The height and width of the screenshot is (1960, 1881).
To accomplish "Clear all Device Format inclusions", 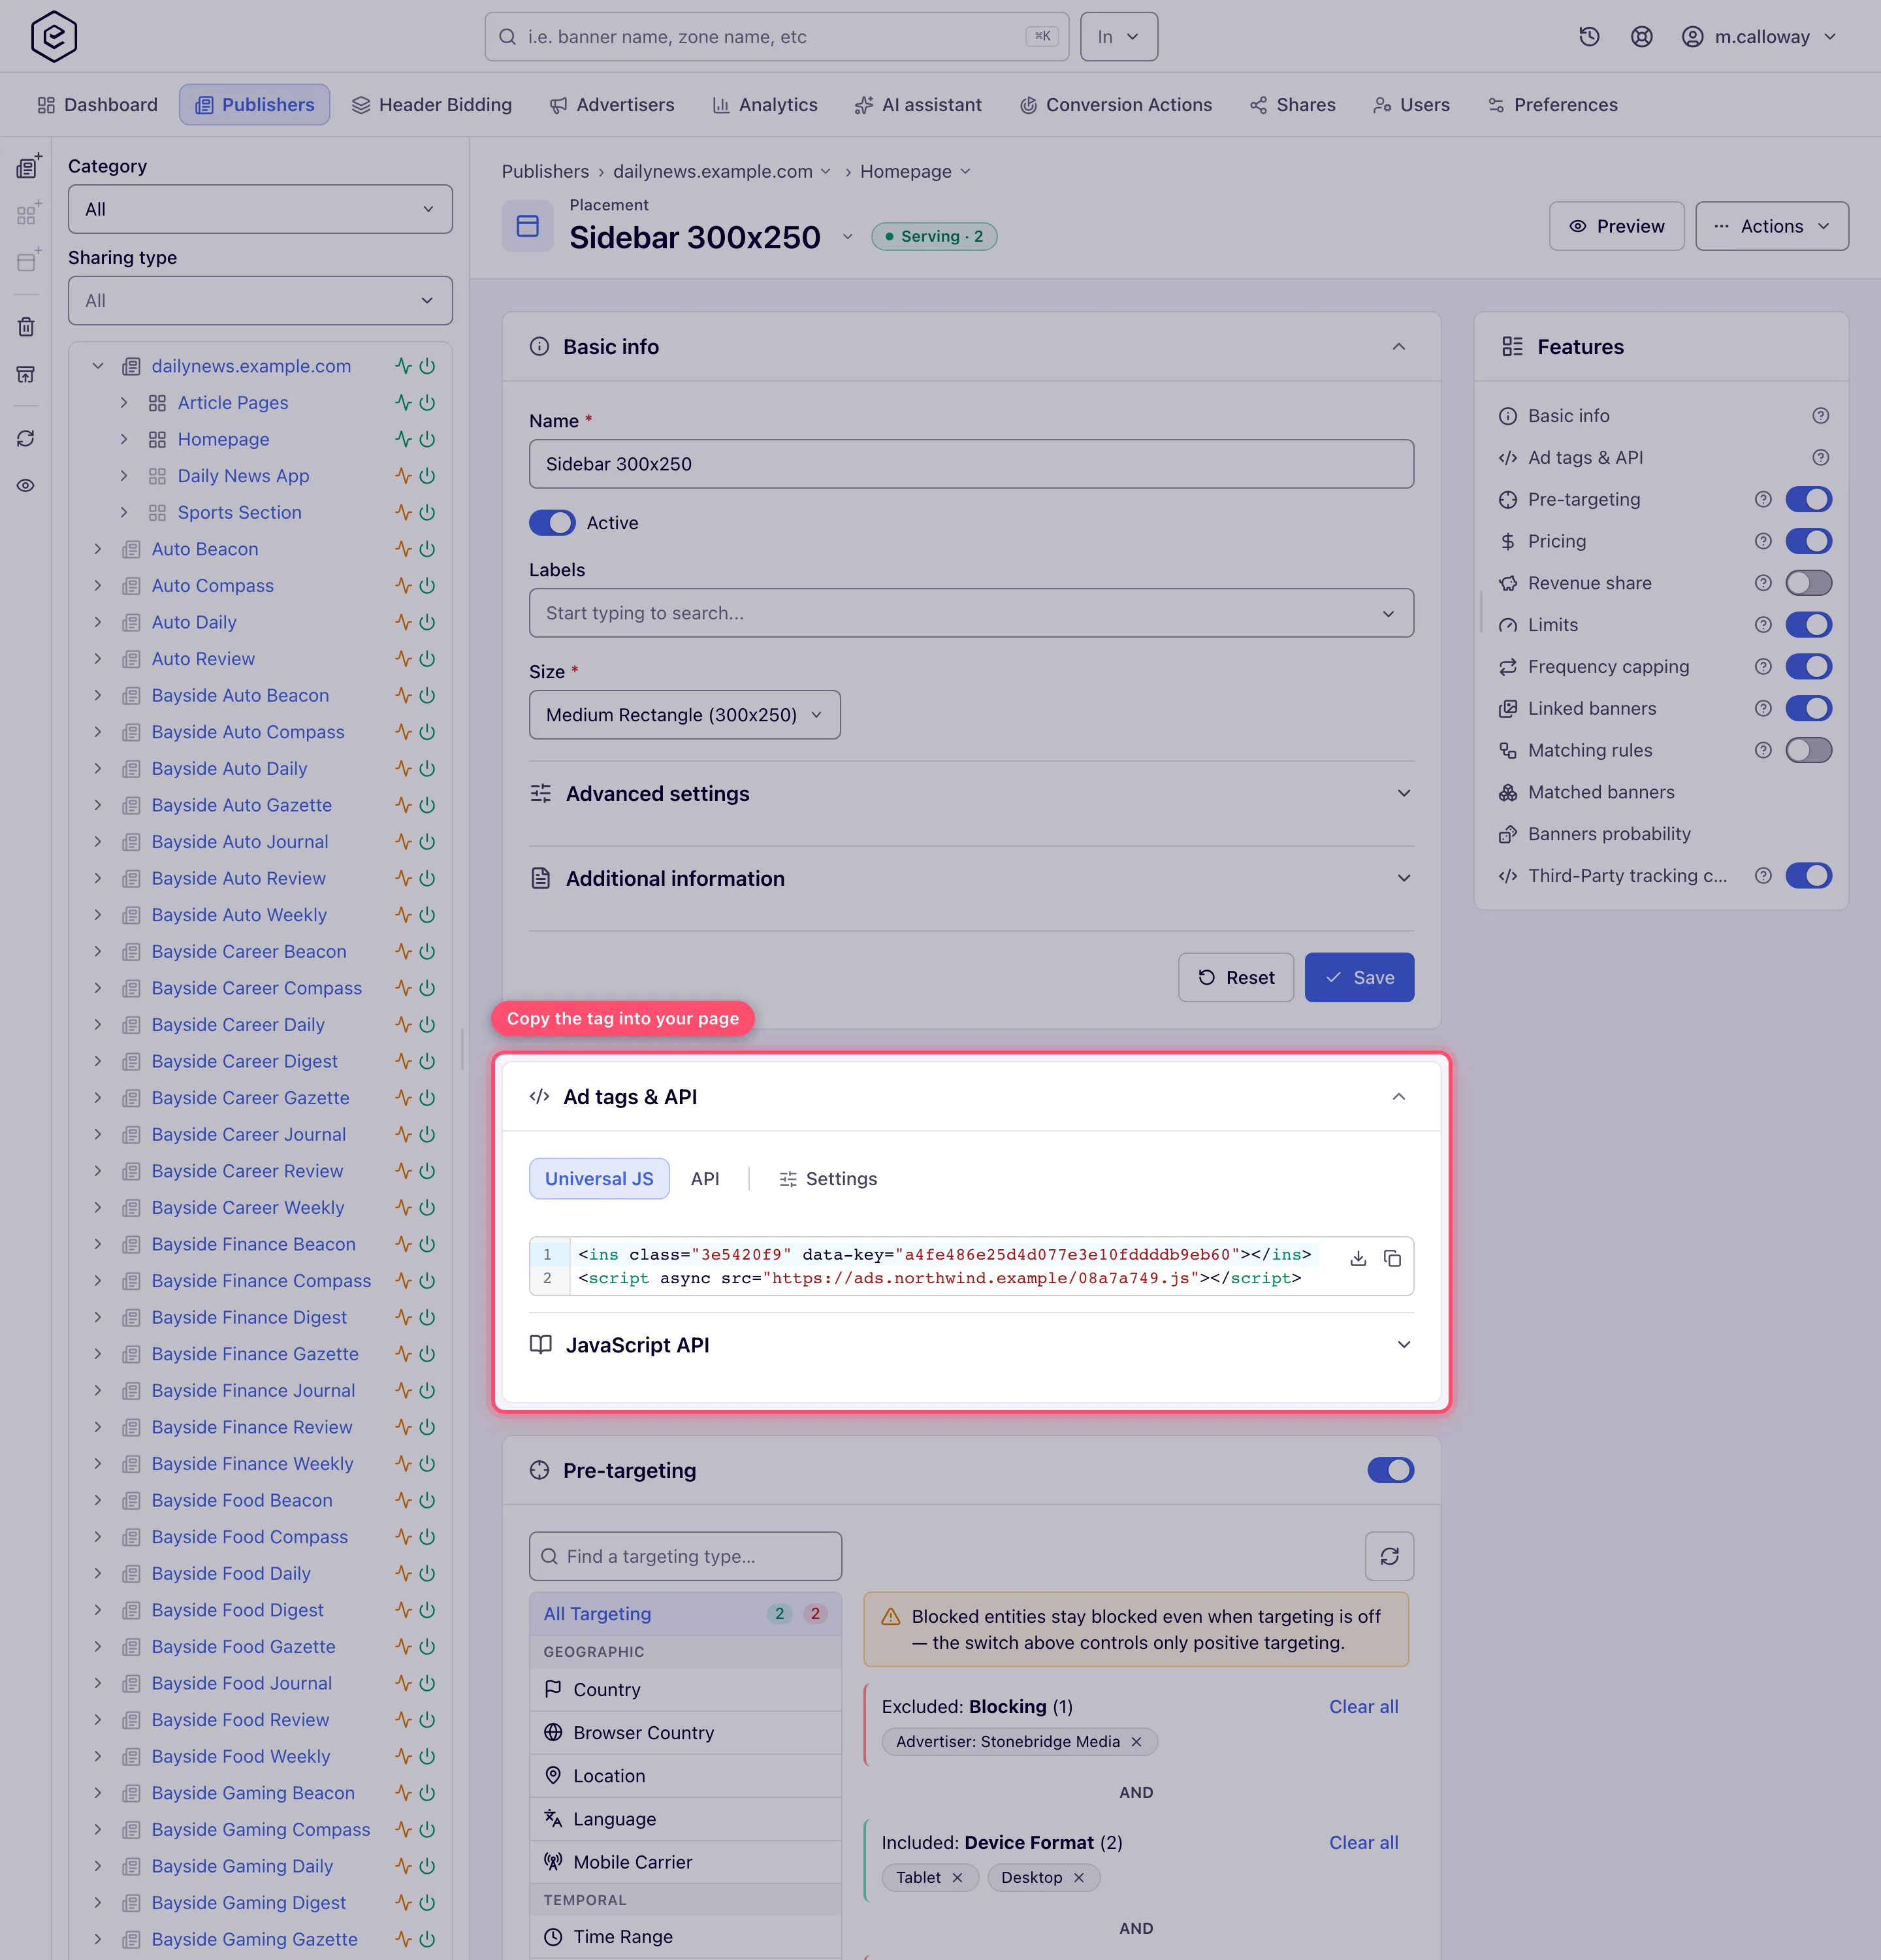I will click(x=1363, y=1843).
